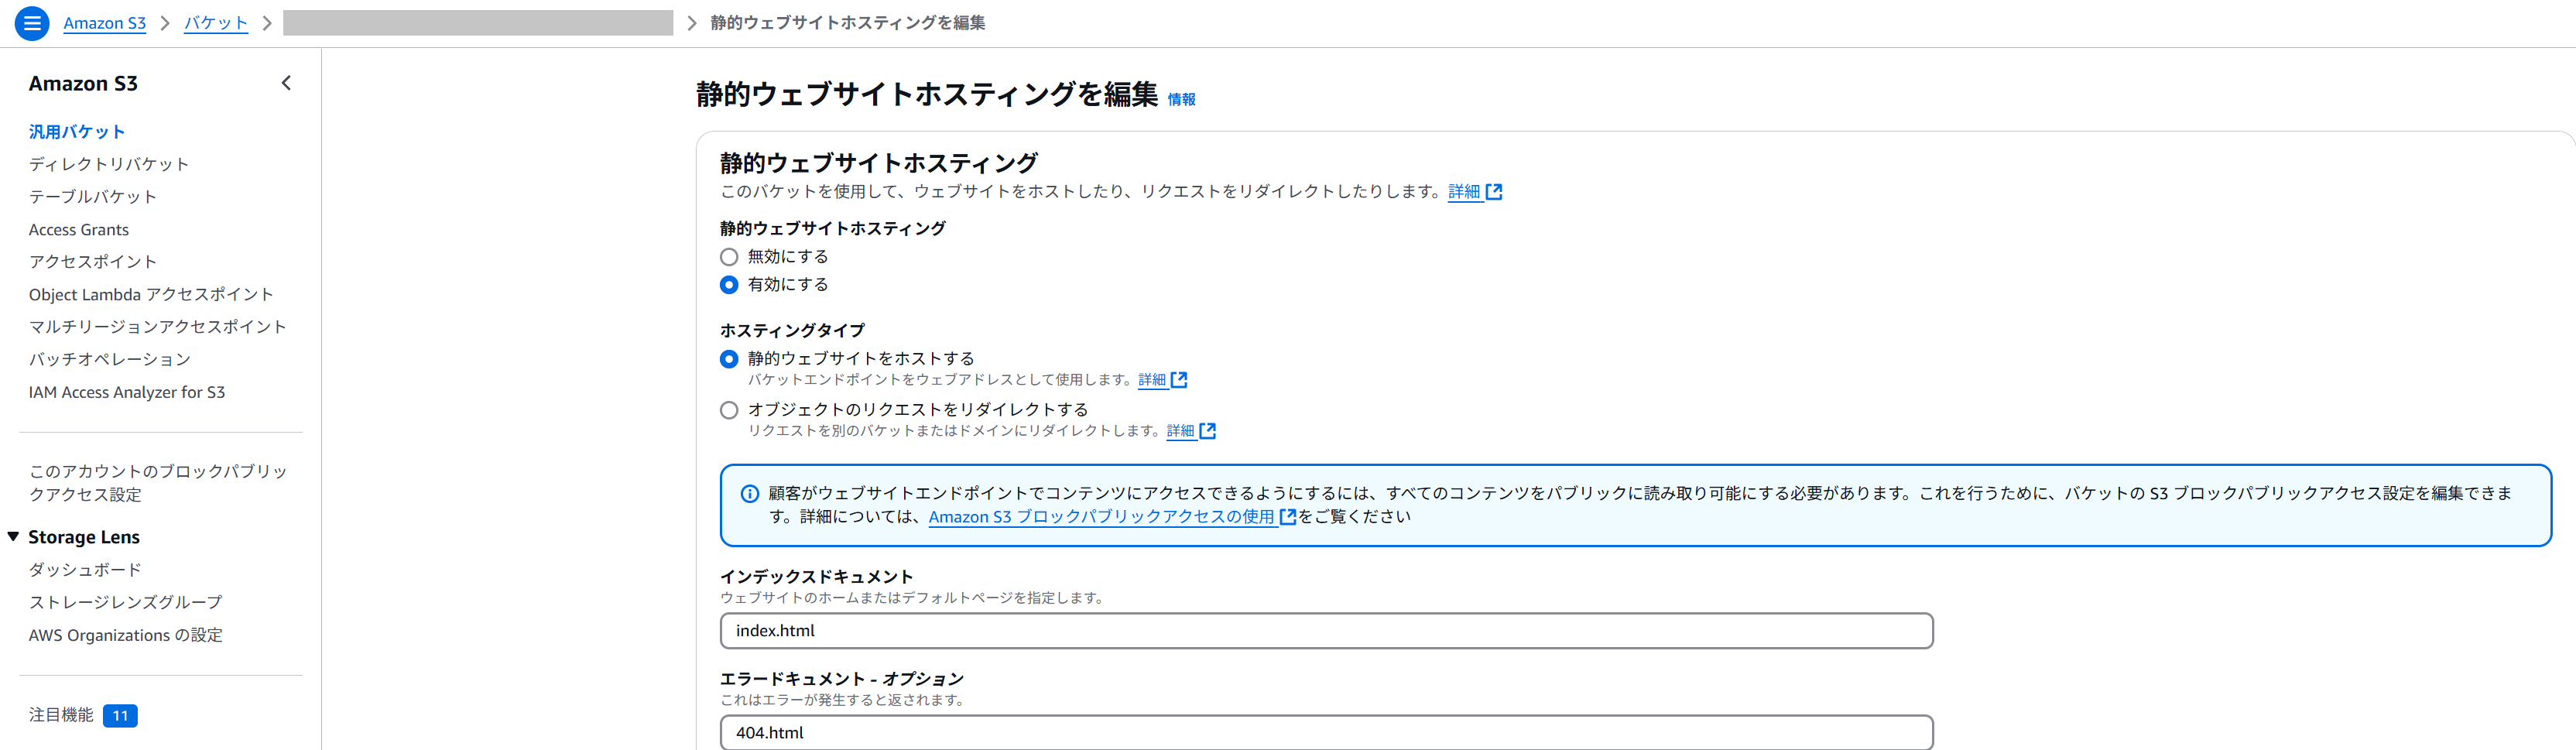Click the Amazon S3 breadcrumb link
The height and width of the screenshot is (750, 2576).
(x=104, y=23)
